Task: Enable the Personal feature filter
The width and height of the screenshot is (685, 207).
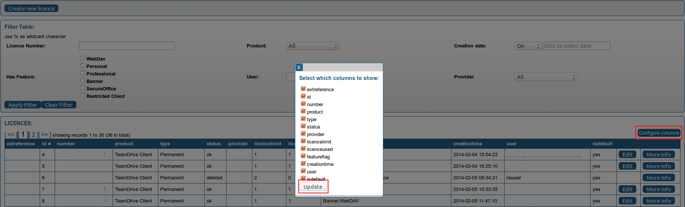Action: click(83, 65)
